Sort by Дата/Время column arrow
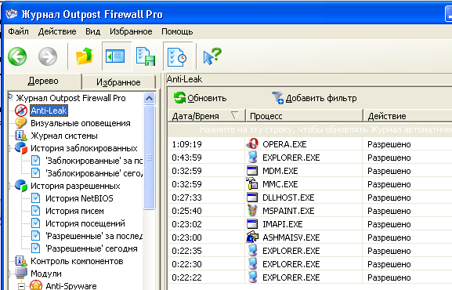This screenshot has height=290, width=452. click(235, 115)
